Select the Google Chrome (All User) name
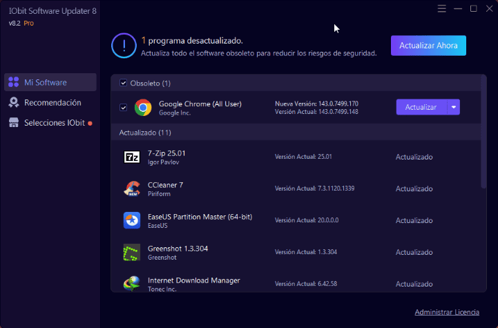Screen dimensions: 498x328 [200, 104]
